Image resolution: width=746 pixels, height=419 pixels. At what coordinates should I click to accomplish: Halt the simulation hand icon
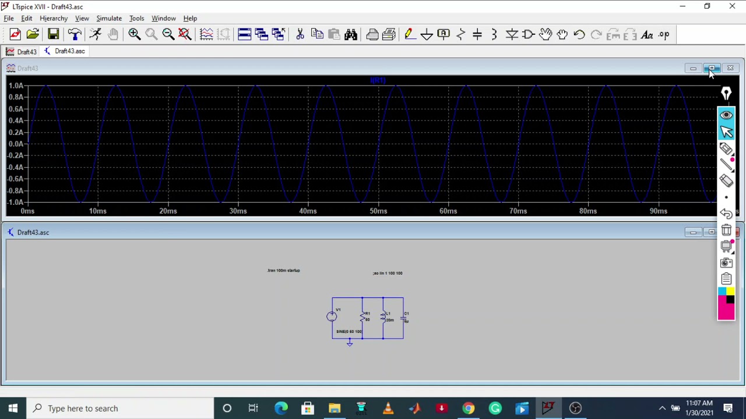112,35
